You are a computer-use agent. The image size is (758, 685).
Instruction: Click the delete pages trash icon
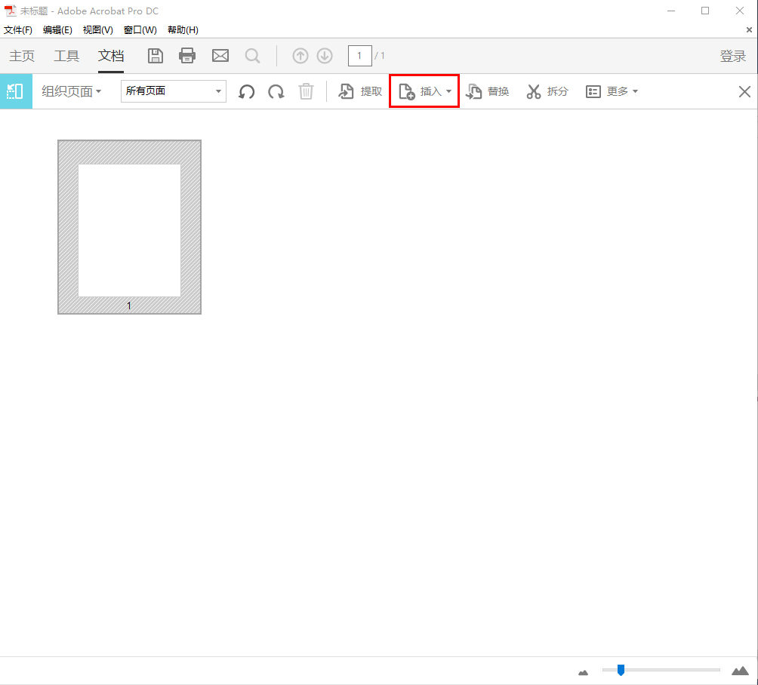(x=306, y=91)
